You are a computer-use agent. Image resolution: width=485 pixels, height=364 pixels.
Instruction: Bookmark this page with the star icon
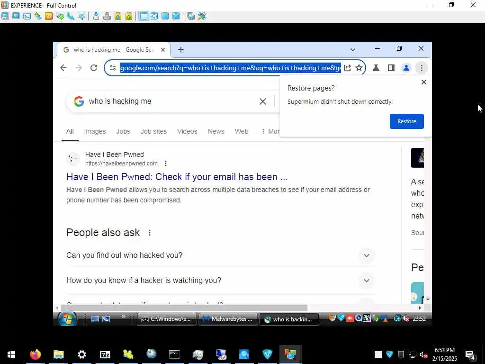pos(359,68)
